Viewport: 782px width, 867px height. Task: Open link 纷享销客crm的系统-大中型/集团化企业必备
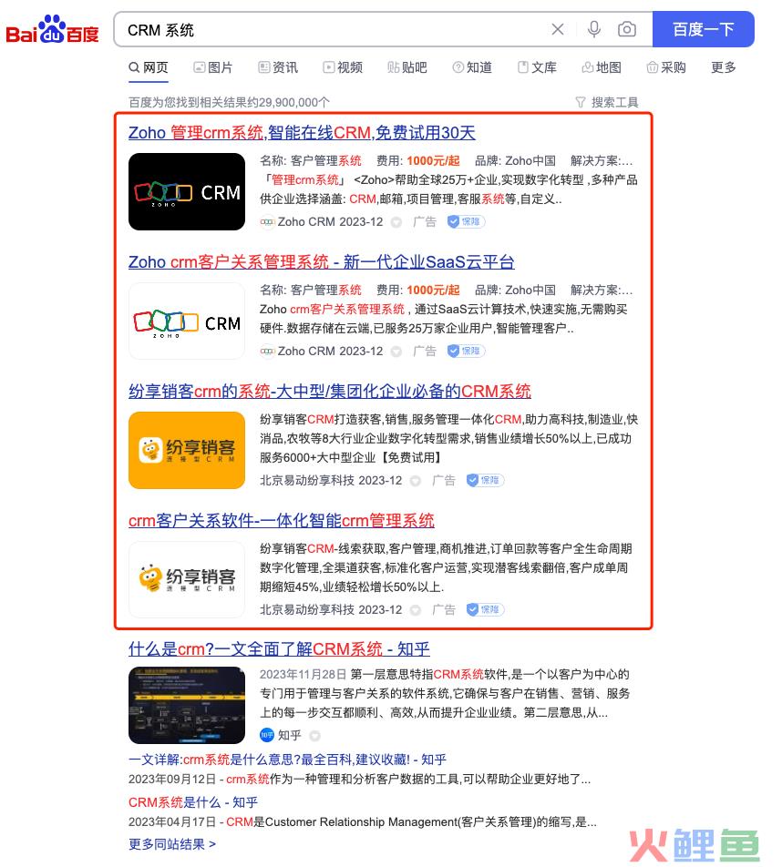pos(330,392)
